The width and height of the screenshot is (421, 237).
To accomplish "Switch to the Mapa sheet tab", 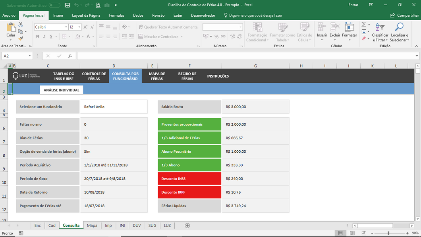I will (92, 225).
